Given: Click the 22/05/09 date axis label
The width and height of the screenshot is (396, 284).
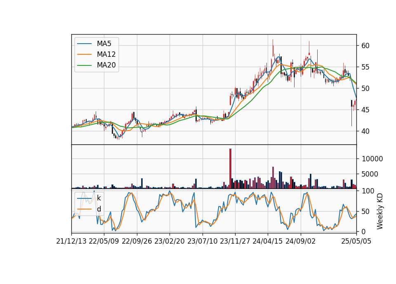Looking at the screenshot, I should [104, 241].
